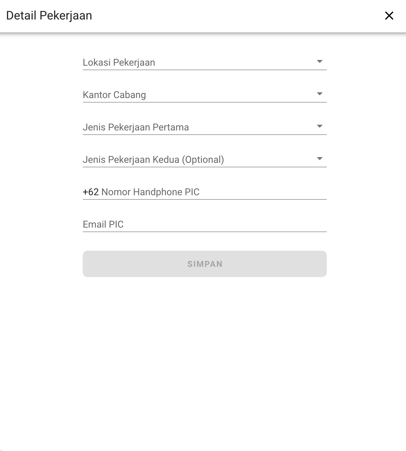Screen dimensions: 406x451
Task: Click the Nomor Handphone PIC placeholder text
Action: coord(150,192)
